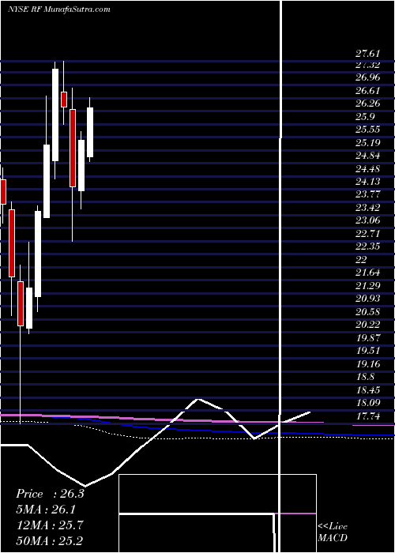Click the Price : 26.3 readout
This screenshot has height=553, width=395.
50,494
